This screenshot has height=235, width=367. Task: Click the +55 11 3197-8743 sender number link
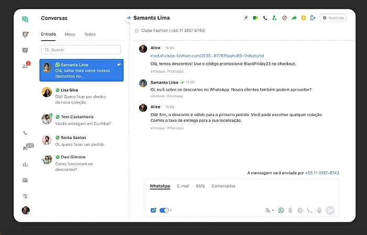322,173
